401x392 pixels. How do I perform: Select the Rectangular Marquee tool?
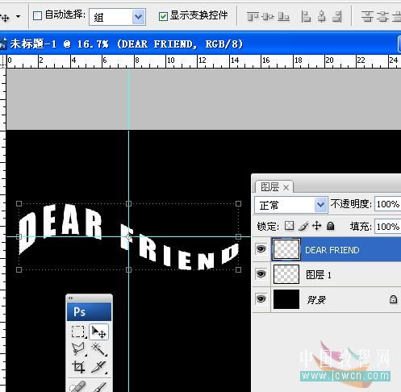point(78,332)
